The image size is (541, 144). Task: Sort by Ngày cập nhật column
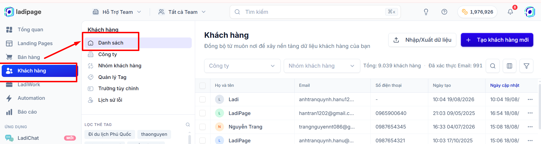tap(504, 85)
